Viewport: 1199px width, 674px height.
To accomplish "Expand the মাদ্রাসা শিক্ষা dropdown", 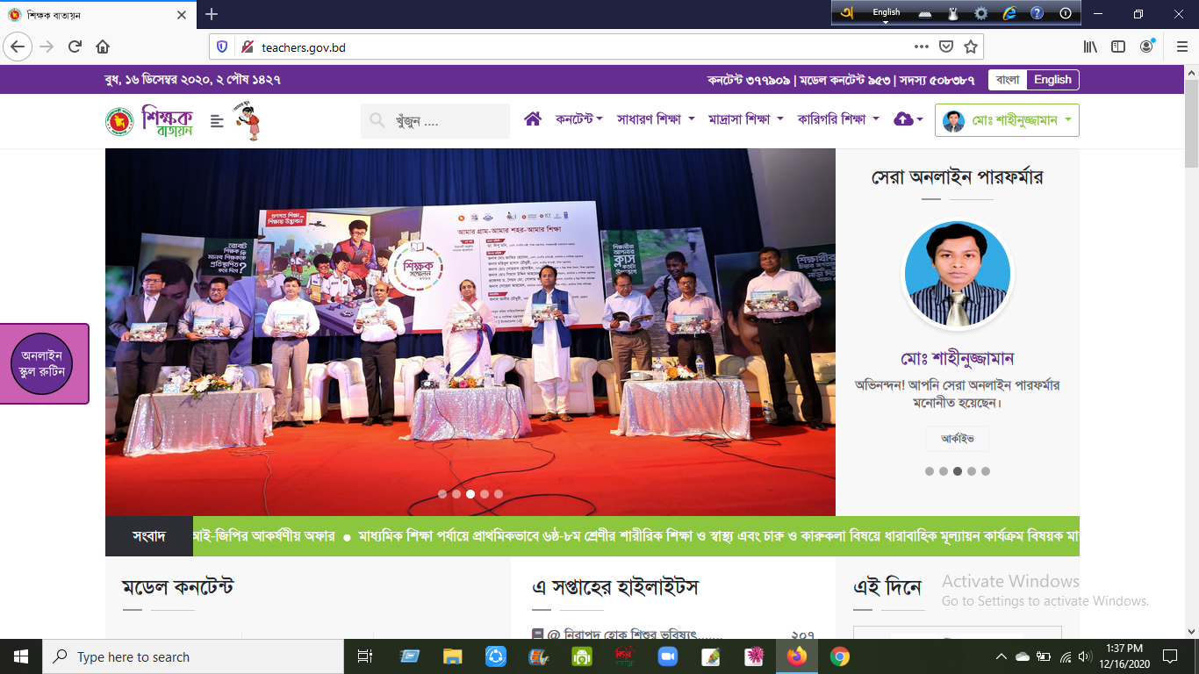I will point(746,119).
